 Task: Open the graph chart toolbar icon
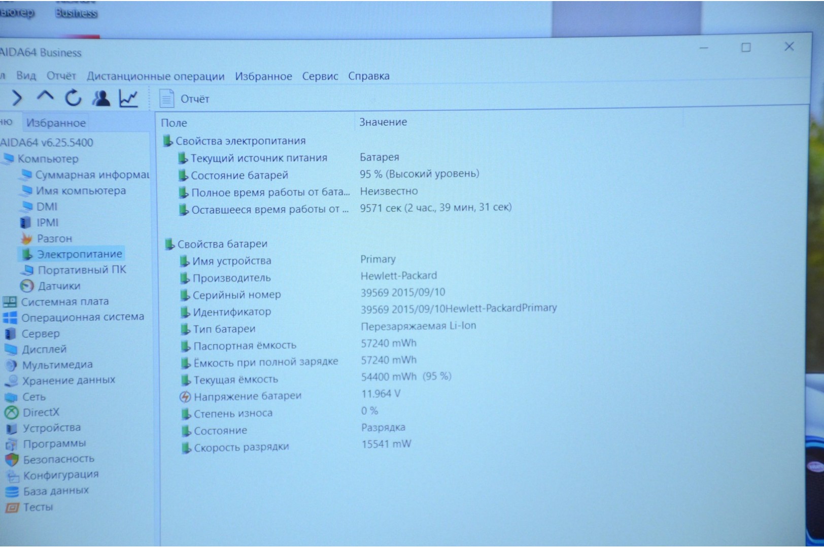tap(128, 98)
